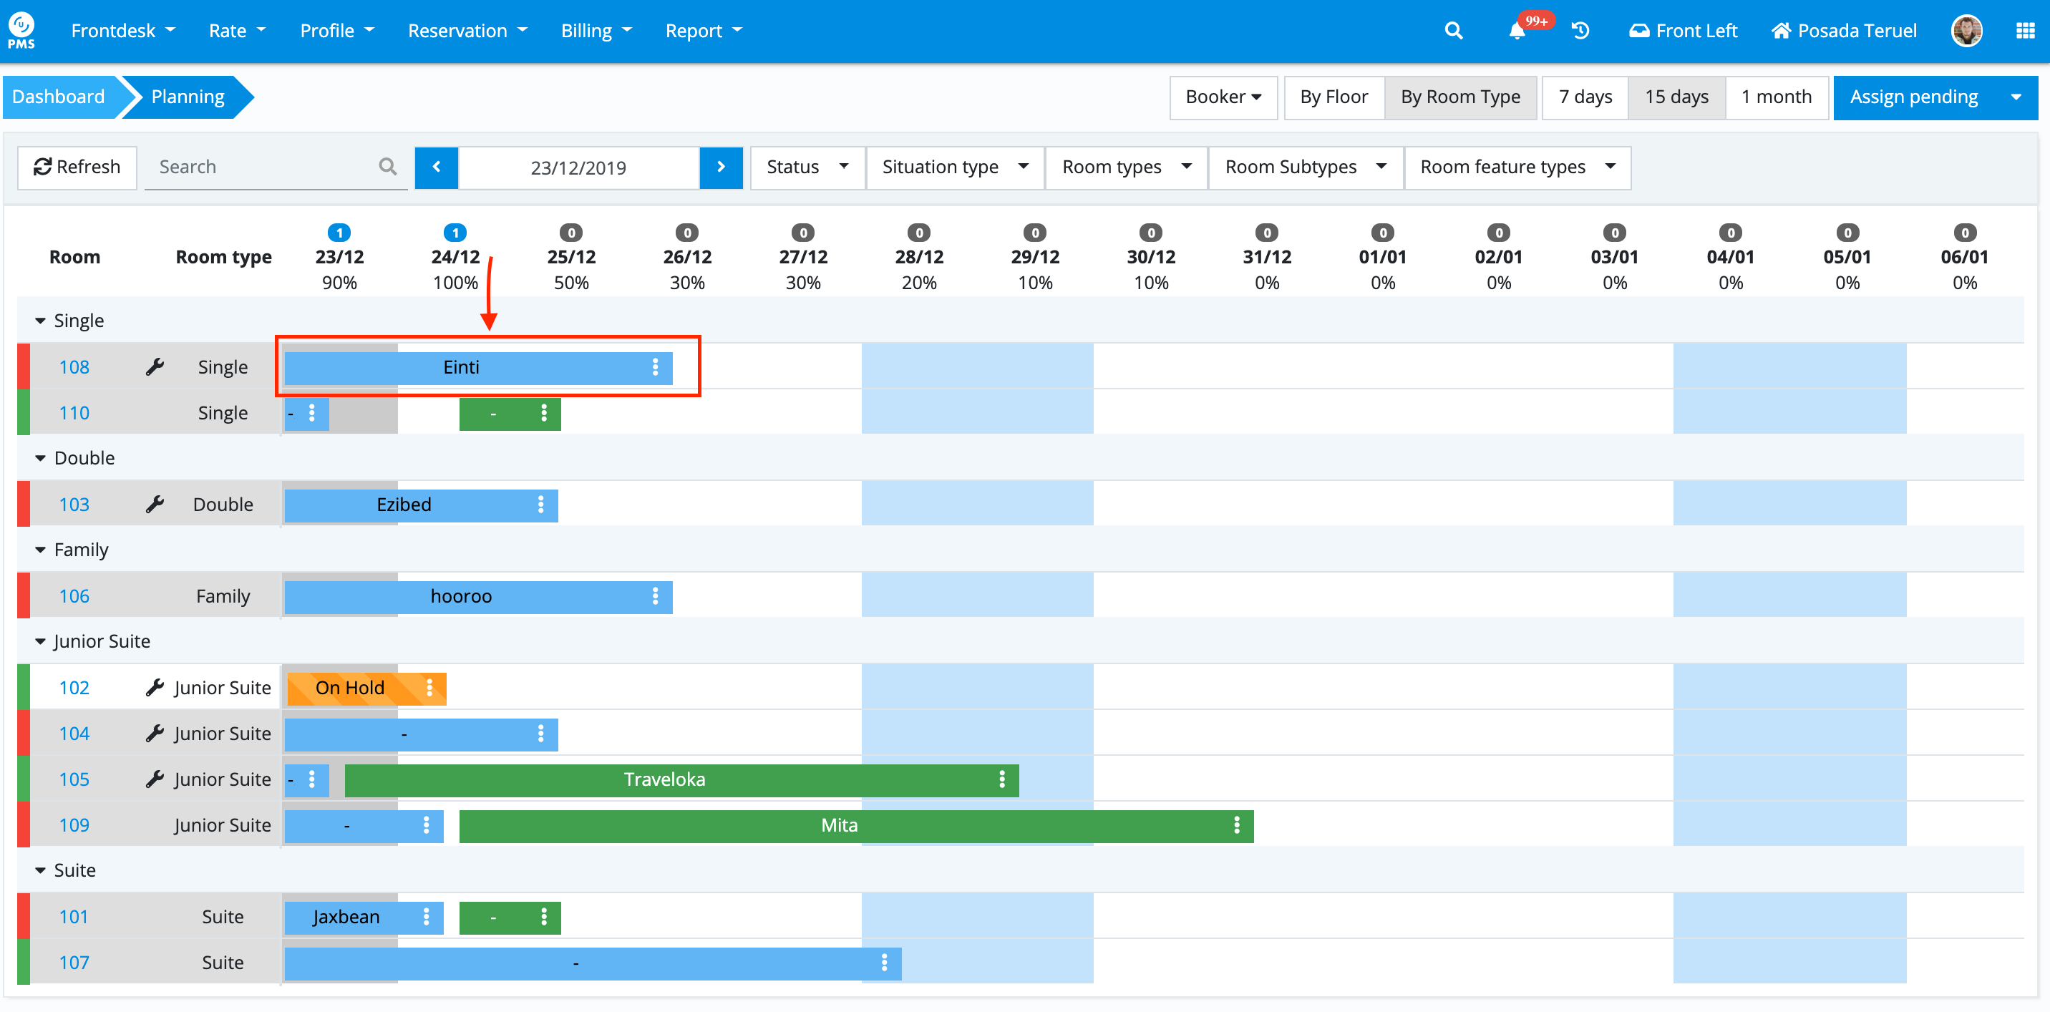Image resolution: width=2050 pixels, height=1012 pixels.
Task: Open room 106 link
Action: pos(74,596)
